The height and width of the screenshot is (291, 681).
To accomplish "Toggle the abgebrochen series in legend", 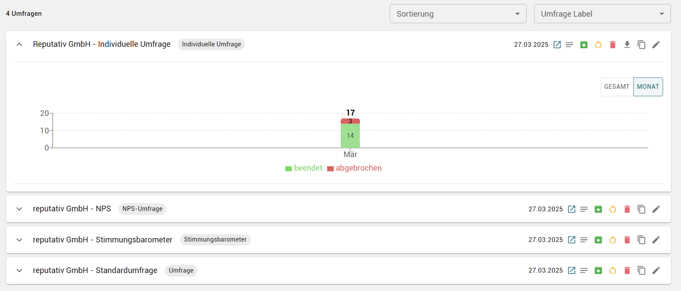I will tap(354, 168).
